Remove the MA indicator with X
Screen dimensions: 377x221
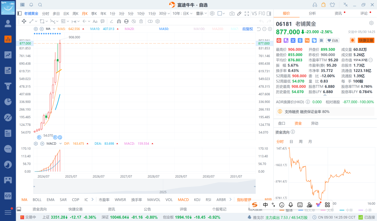42,29
